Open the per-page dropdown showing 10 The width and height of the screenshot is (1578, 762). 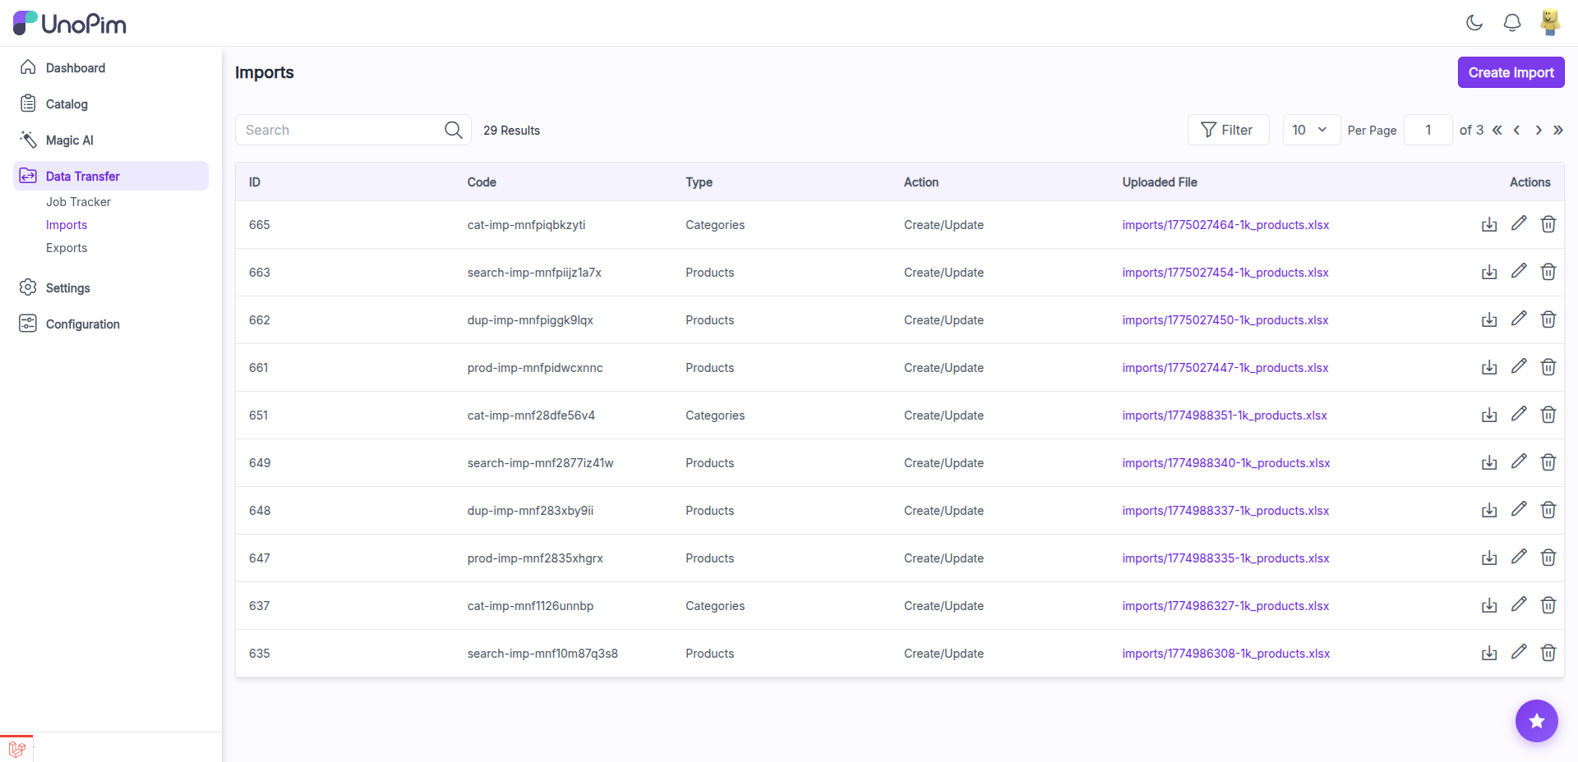[1310, 130]
